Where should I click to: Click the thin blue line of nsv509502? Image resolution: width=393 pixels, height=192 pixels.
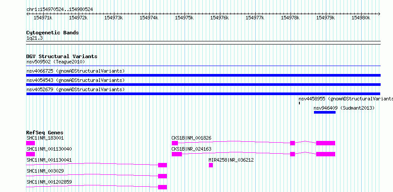coord(204,66)
